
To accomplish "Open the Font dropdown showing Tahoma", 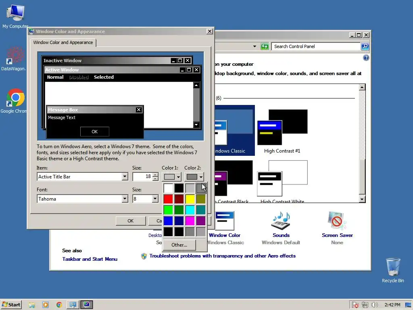I will pyautogui.click(x=125, y=199).
